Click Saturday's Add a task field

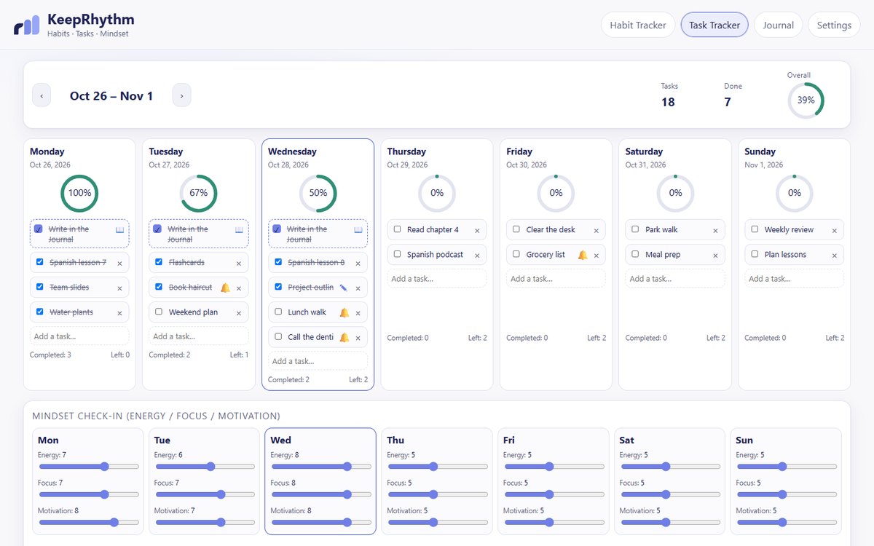[x=675, y=279]
